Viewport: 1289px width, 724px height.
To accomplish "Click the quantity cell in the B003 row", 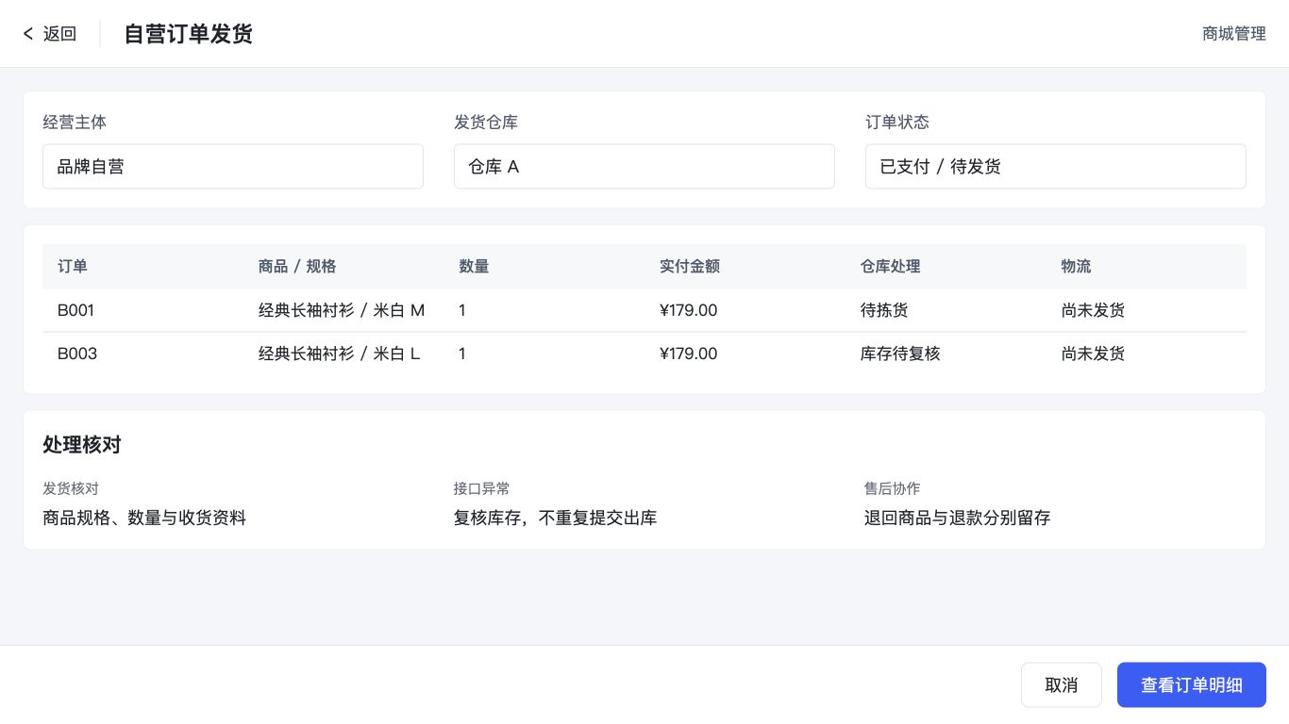I will pos(462,354).
